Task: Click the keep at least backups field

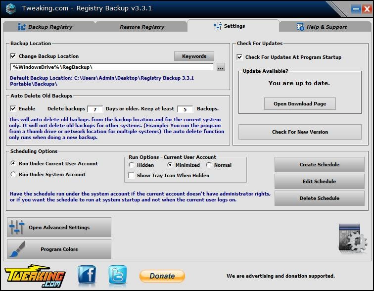Action: 185,109
